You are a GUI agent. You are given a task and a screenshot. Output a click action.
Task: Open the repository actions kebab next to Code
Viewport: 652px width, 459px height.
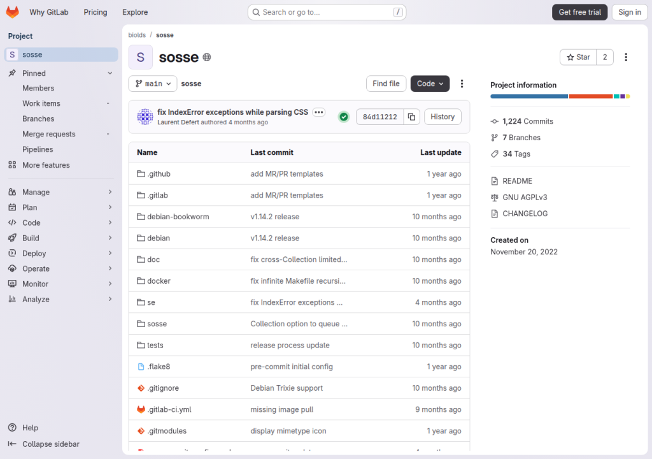click(x=462, y=84)
